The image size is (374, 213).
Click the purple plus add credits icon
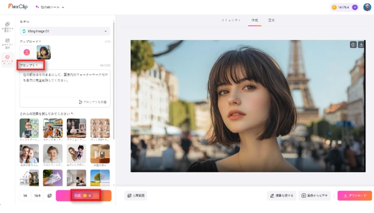click(x=355, y=7)
